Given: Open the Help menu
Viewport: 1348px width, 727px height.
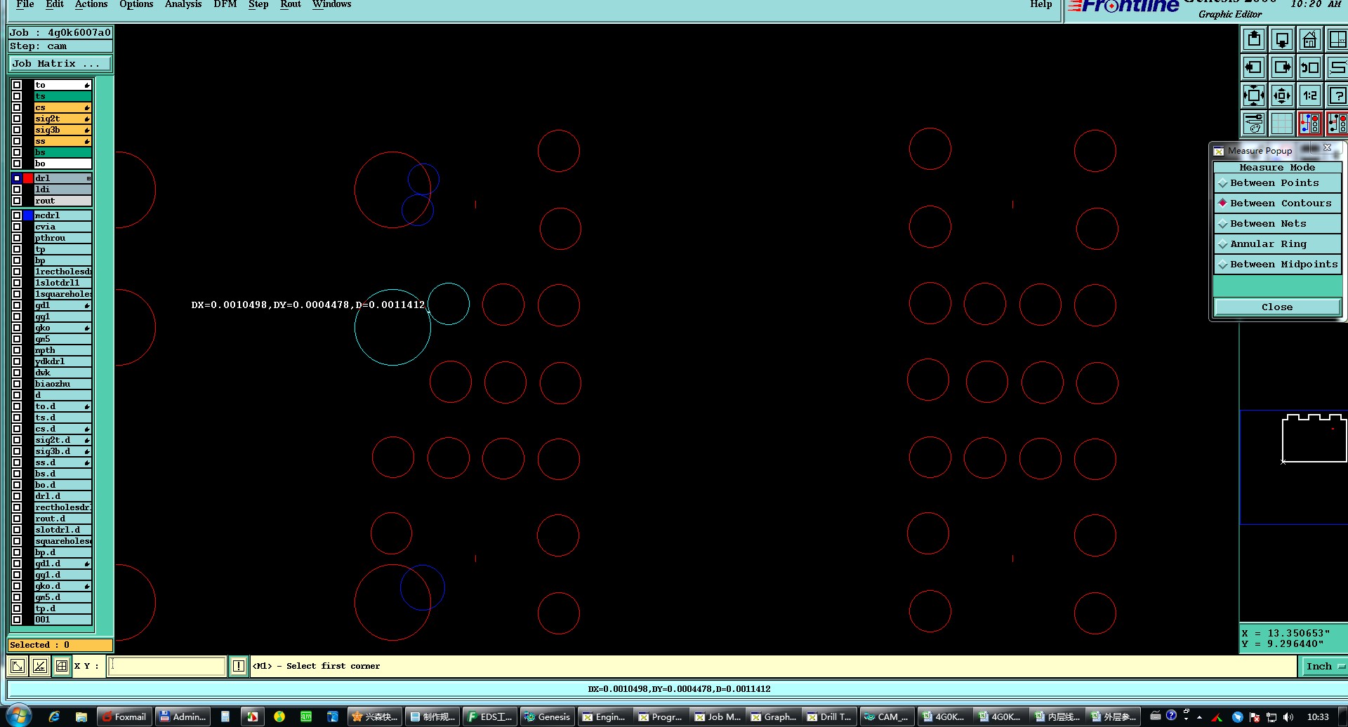Looking at the screenshot, I should pos(1040,4).
